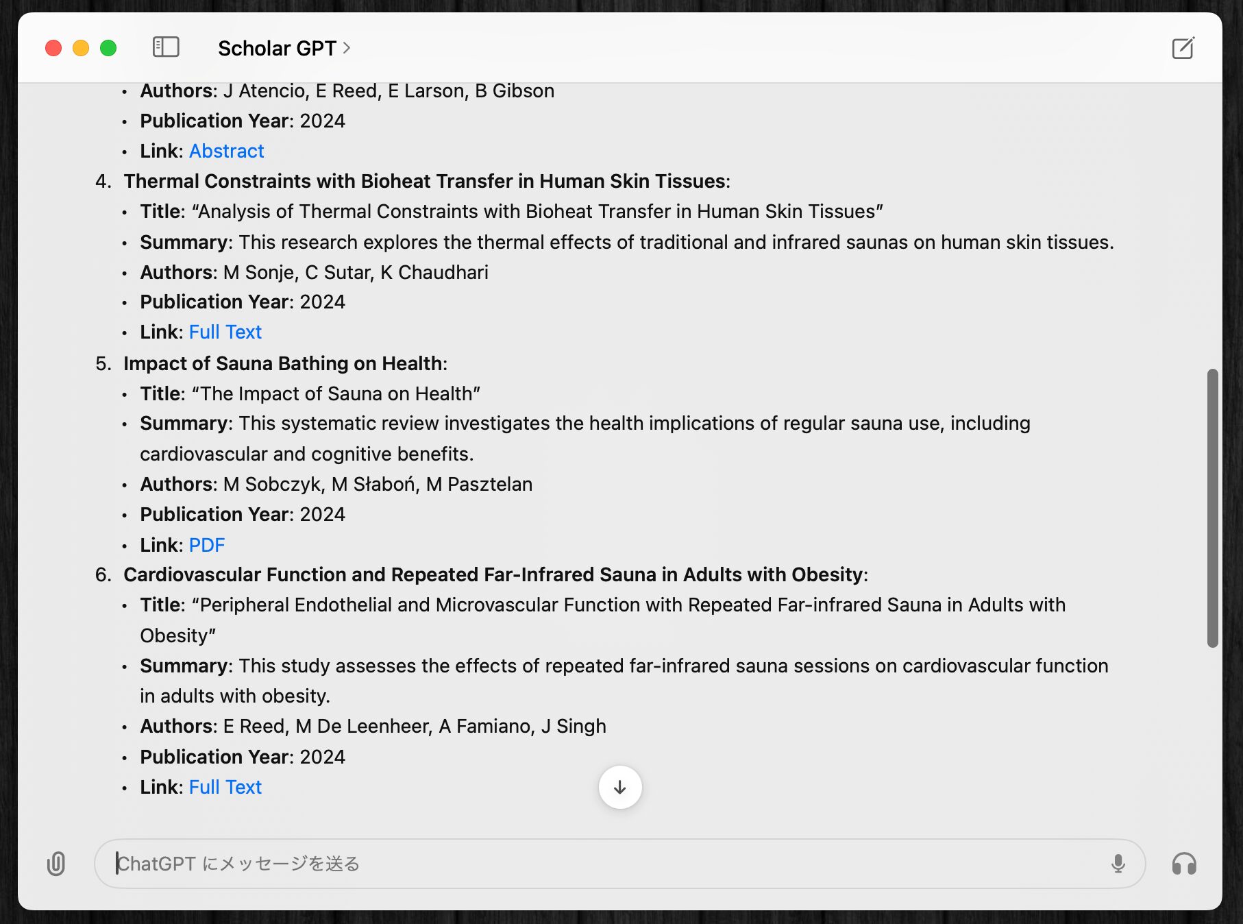Image resolution: width=1243 pixels, height=924 pixels.
Task: Open the PDF link for Sauna Health review
Action: [206, 545]
